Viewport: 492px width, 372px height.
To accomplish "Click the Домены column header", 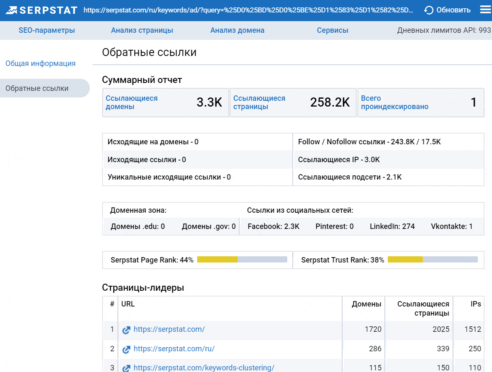I will (367, 304).
